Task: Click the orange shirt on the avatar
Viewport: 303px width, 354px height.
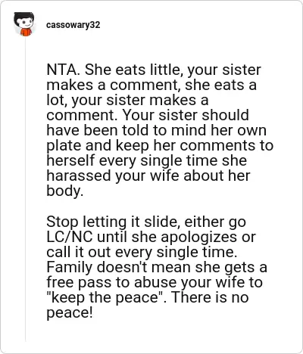Action: (x=26, y=32)
